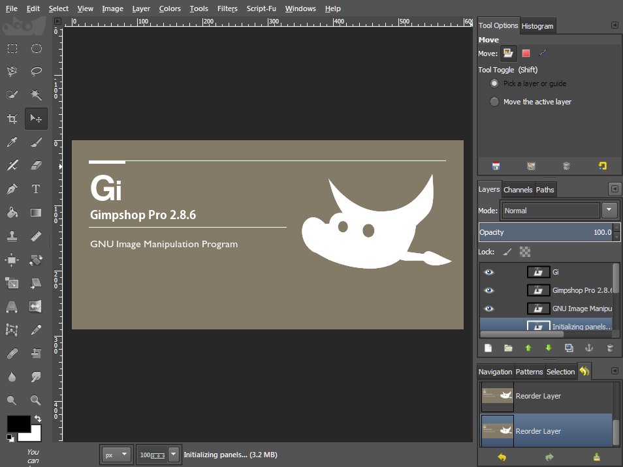Open the Colors menu
Image resolution: width=623 pixels, height=467 pixels.
(x=170, y=8)
